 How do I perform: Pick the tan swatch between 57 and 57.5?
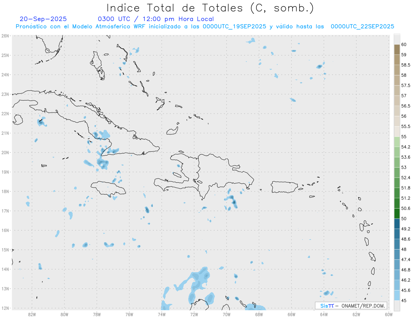pos(397,91)
